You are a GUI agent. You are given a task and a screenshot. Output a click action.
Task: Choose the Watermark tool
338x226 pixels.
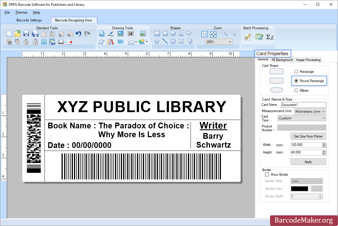coord(121,42)
